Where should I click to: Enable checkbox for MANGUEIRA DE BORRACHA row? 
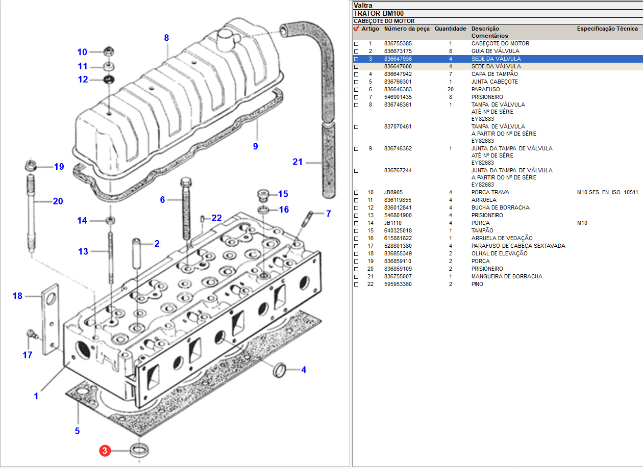356,277
